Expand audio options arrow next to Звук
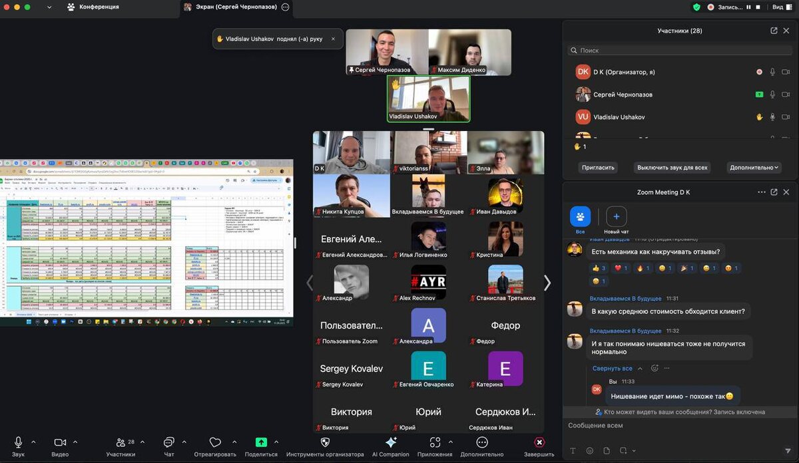 coord(33,442)
